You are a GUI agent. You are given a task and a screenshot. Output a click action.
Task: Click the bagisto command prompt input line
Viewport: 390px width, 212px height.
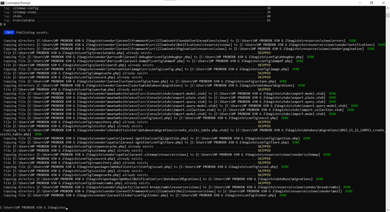(x=34, y=207)
